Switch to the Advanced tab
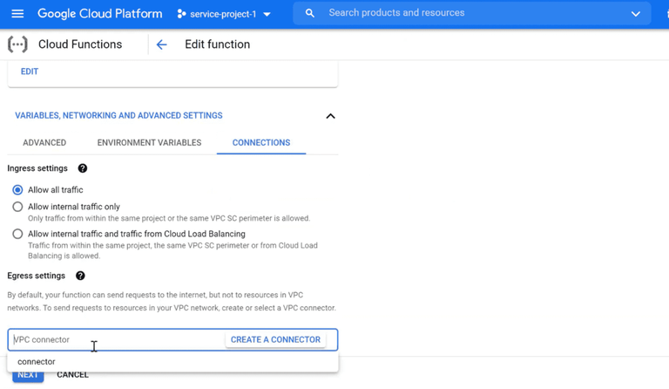Screen dimensions: 669x389 (x=44, y=143)
